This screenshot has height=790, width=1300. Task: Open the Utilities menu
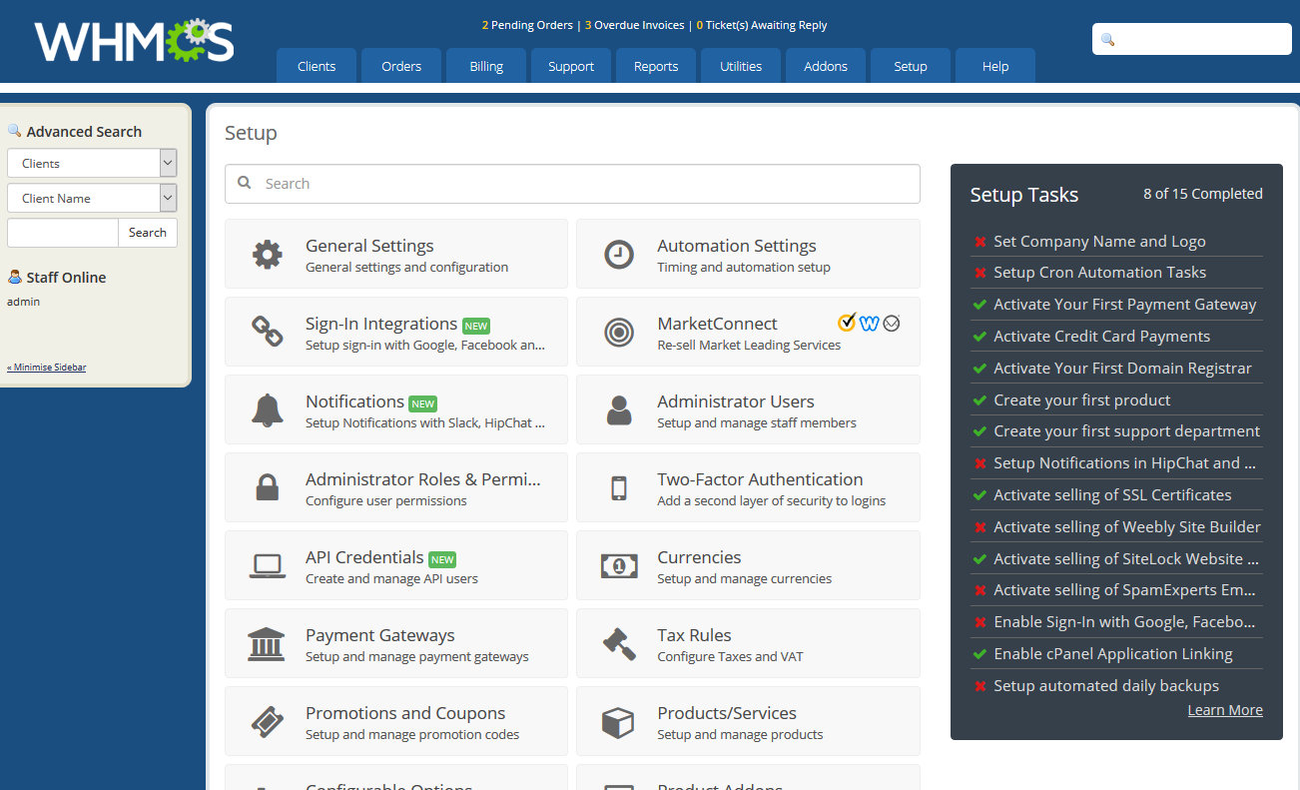point(741,66)
